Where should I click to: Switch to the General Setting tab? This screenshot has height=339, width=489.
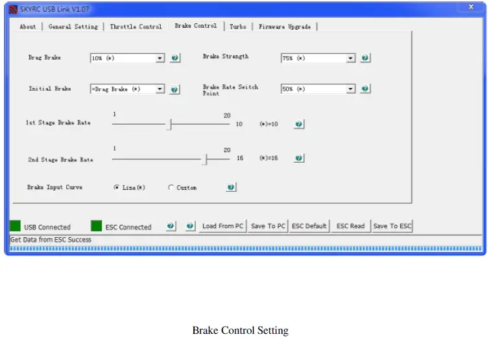pos(73,27)
